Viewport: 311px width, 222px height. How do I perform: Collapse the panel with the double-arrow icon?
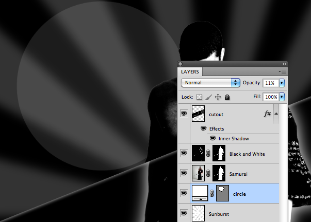tap(284, 64)
